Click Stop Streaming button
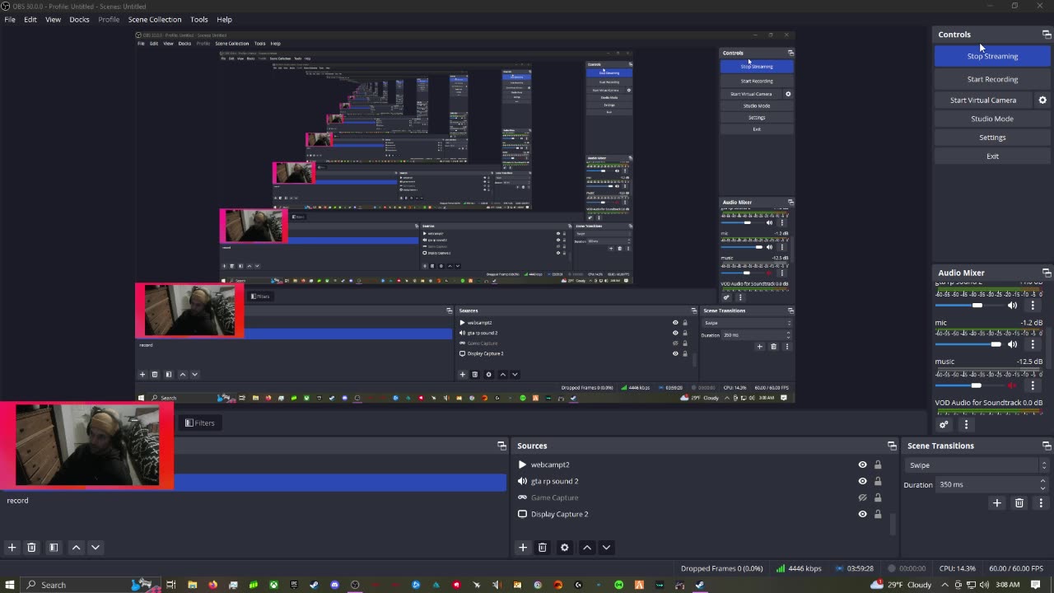This screenshot has height=593, width=1054. pyautogui.click(x=992, y=56)
